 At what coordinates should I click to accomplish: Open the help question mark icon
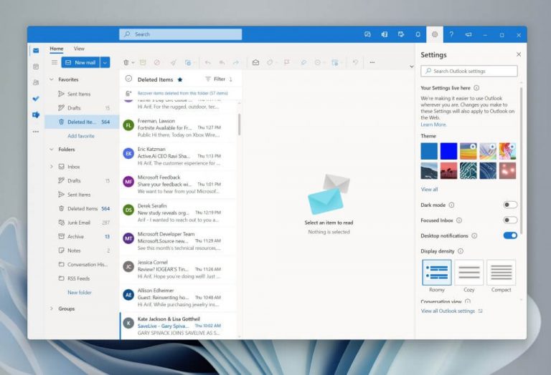coord(451,34)
